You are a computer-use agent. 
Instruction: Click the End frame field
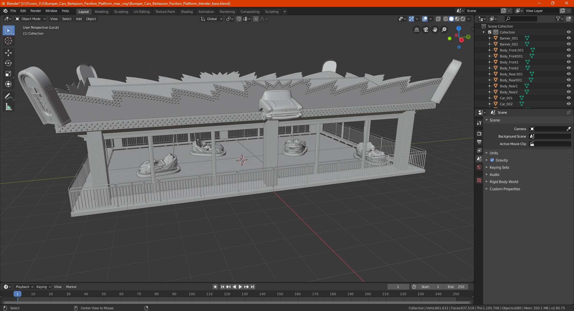click(x=456, y=287)
